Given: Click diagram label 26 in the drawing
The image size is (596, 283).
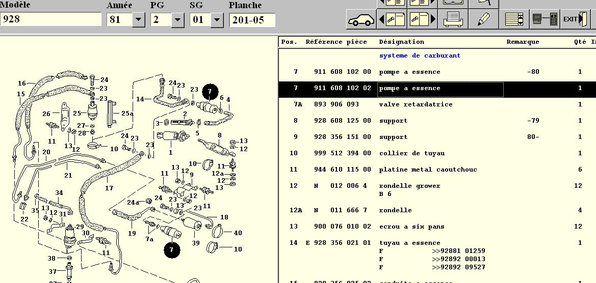Looking at the screenshot, I should pyautogui.click(x=46, y=114).
